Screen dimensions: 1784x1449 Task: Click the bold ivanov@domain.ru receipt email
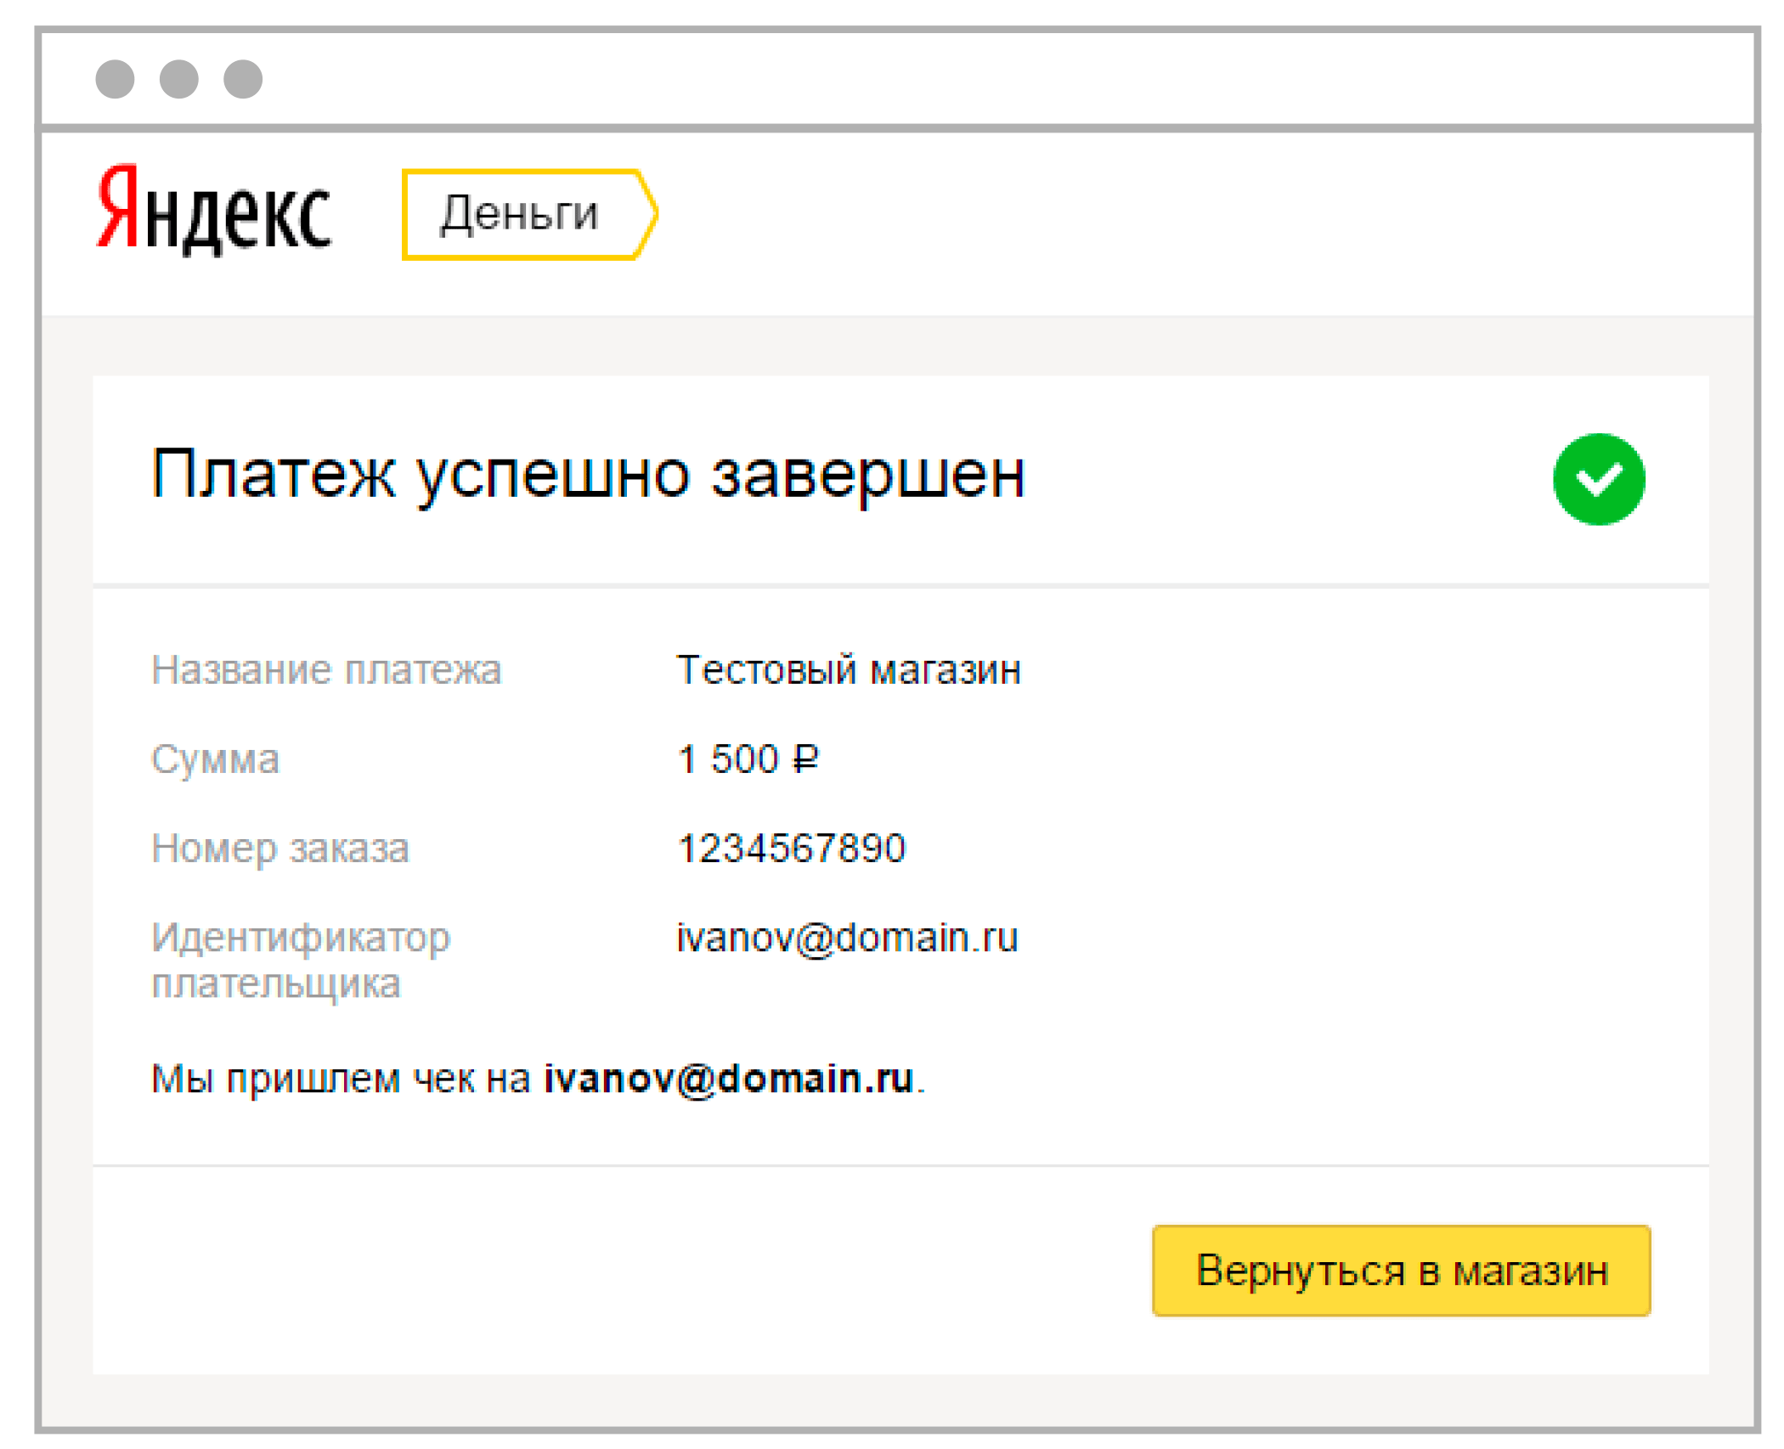[729, 1079]
